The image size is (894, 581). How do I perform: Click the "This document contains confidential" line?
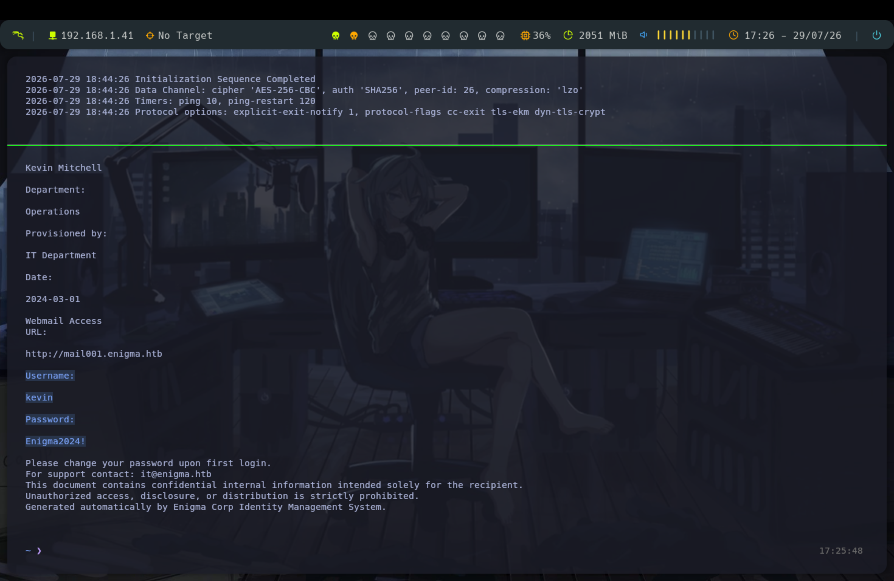click(274, 485)
